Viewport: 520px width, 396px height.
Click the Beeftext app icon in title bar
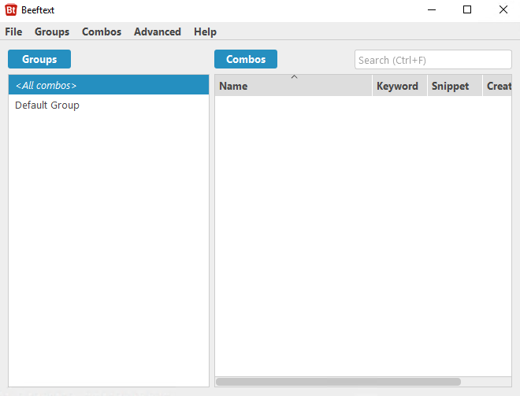click(11, 10)
